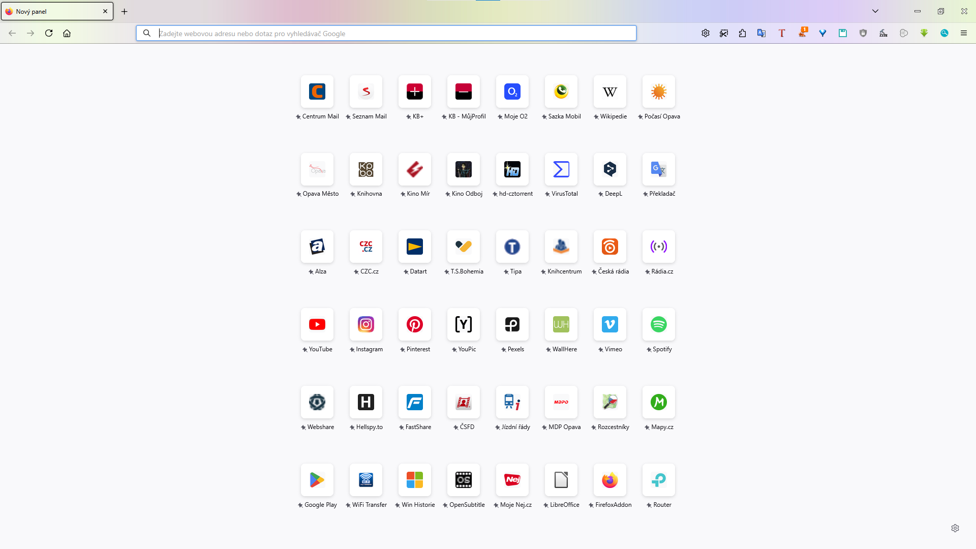Open the Česká rádia shortcut

coord(610,247)
